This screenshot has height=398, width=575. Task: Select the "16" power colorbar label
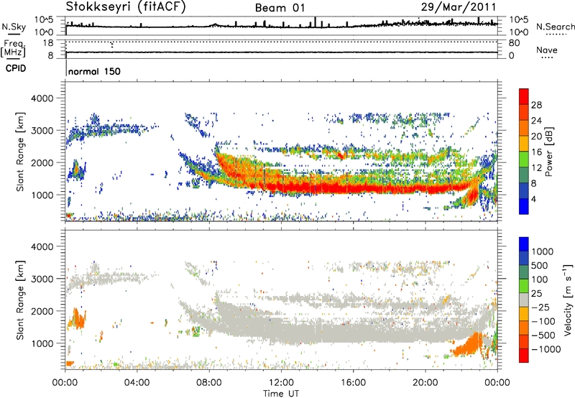click(536, 152)
